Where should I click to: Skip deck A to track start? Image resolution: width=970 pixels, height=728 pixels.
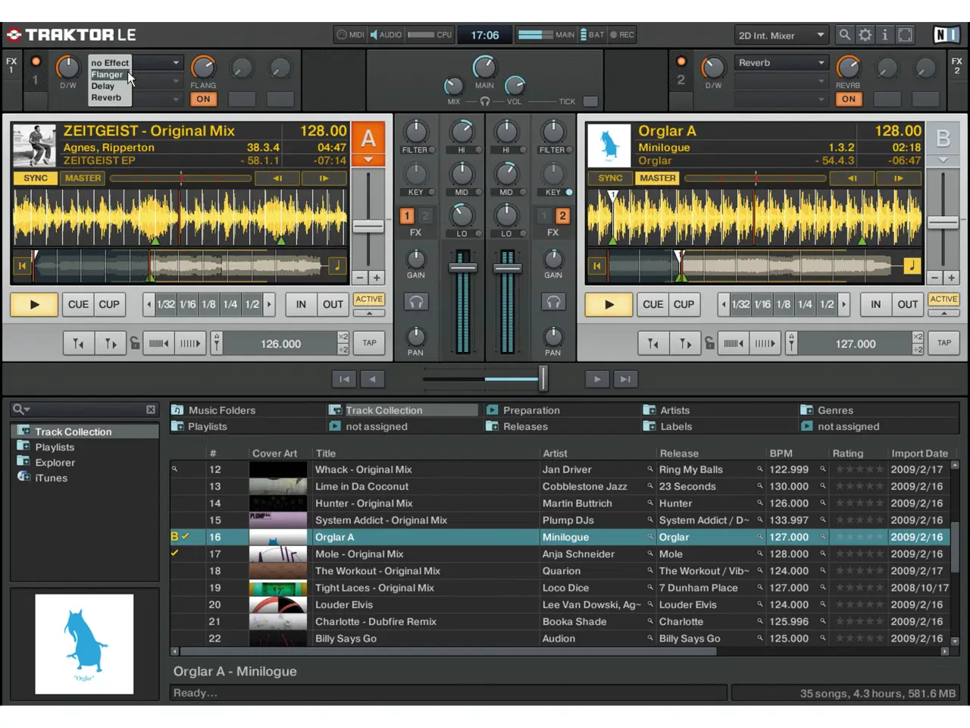(x=22, y=265)
